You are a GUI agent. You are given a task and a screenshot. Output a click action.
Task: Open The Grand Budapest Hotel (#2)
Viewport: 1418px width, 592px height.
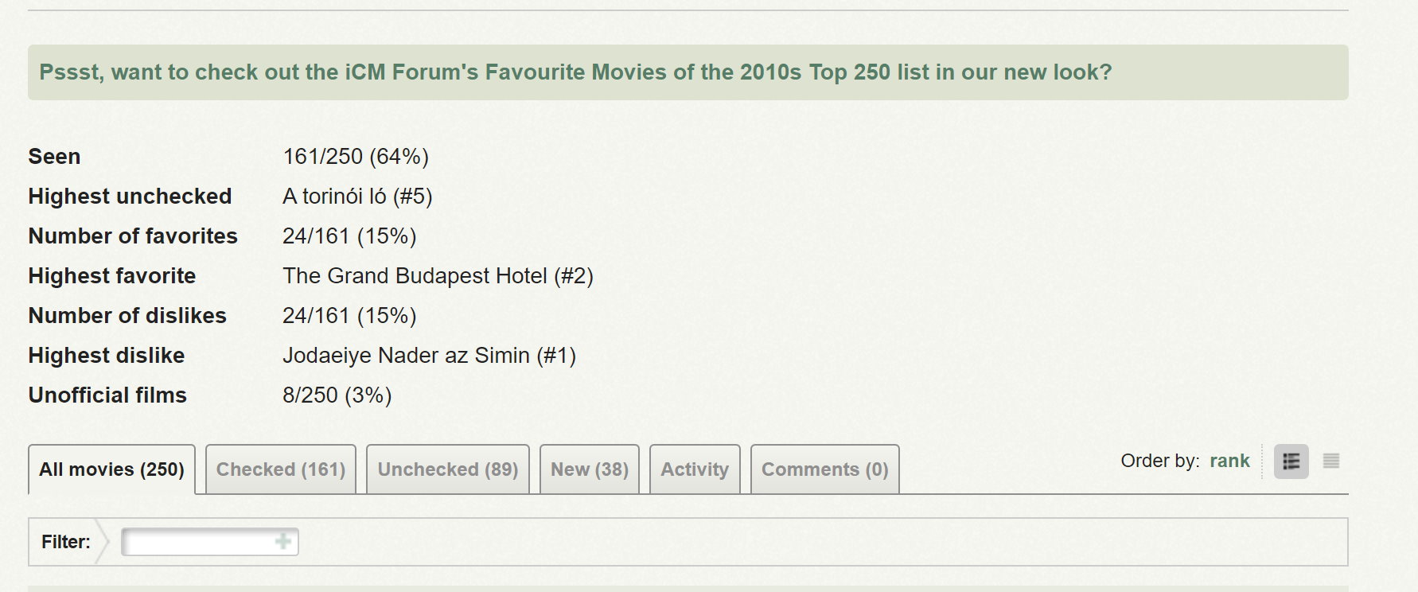tap(438, 276)
